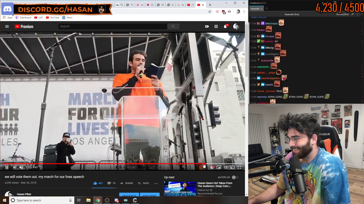Image resolution: width=364 pixels, height=204 pixels.
Task: Click the video progress bar
Action: 122,164
